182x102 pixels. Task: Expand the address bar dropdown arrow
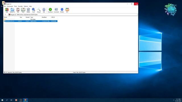[137, 15]
